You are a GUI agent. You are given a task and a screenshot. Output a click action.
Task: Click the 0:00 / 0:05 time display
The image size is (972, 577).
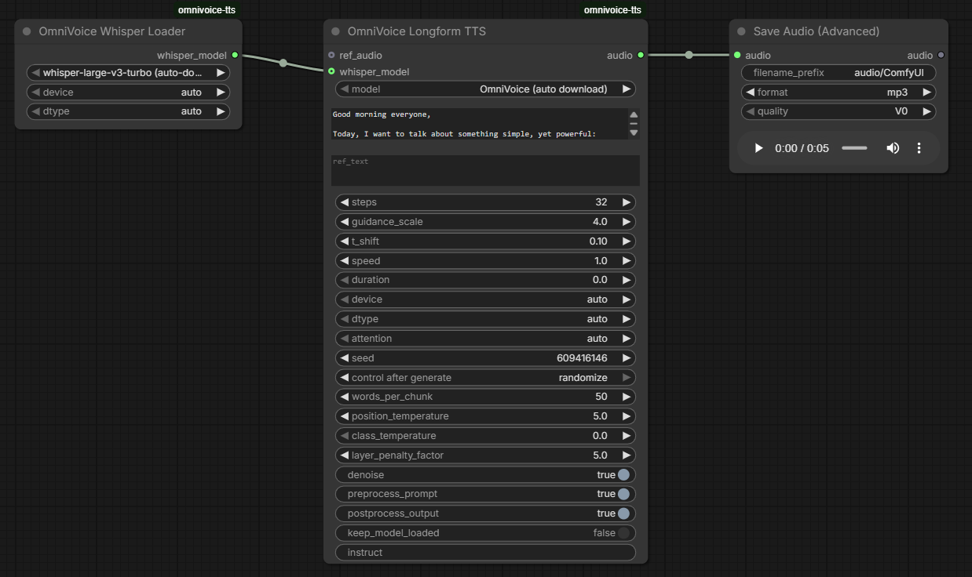point(802,148)
